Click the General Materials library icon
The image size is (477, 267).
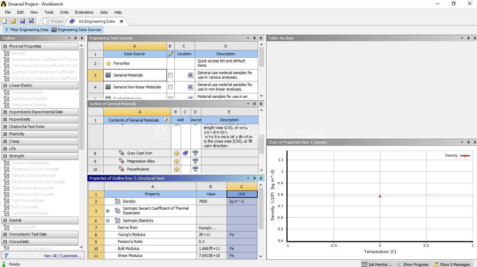[108, 75]
